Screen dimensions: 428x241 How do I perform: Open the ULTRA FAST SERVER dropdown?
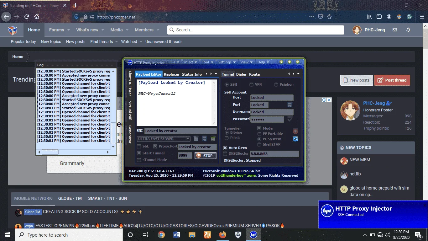[x=164, y=139]
